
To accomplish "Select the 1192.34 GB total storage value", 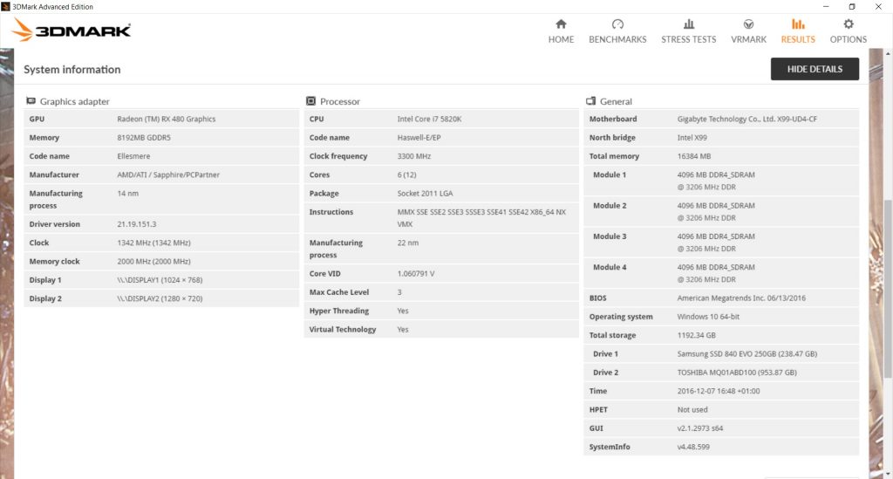I will coord(696,335).
